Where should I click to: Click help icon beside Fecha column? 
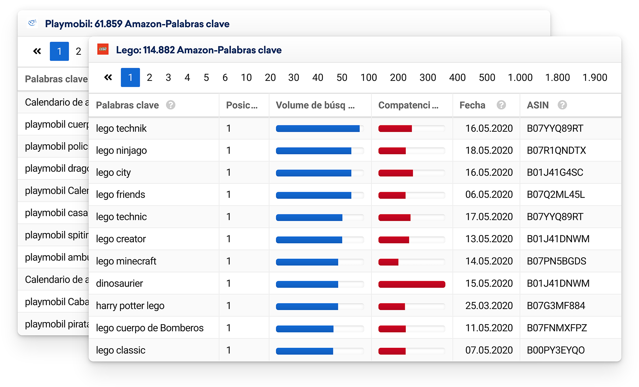pyautogui.click(x=501, y=105)
